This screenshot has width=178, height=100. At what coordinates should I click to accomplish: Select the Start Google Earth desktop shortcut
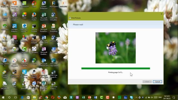[x=34, y=86]
